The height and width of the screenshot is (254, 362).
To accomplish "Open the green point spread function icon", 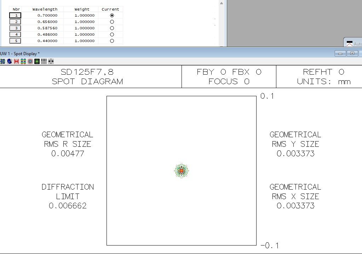I will click(x=37, y=61).
